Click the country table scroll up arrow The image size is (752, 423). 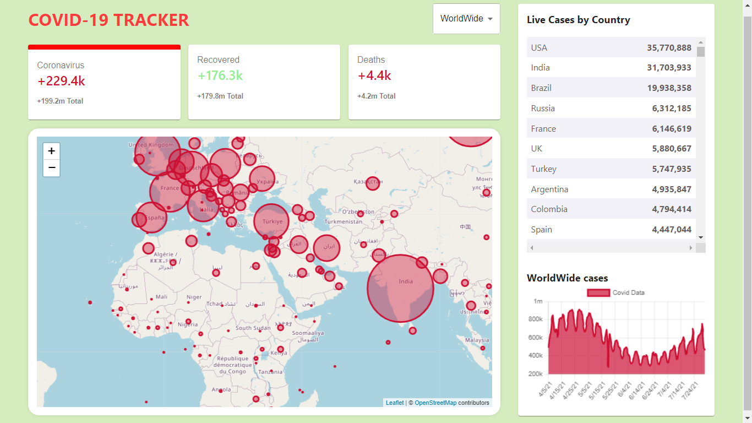(x=701, y=42)
